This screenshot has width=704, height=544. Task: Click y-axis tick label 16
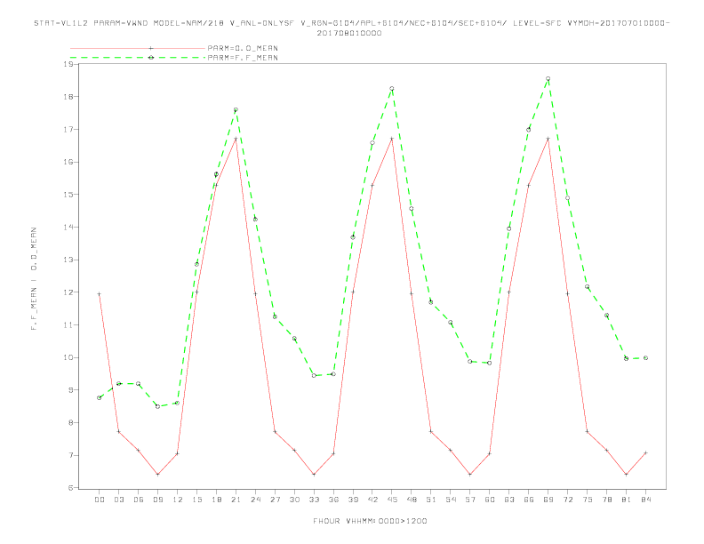click(x=68, y=162)
